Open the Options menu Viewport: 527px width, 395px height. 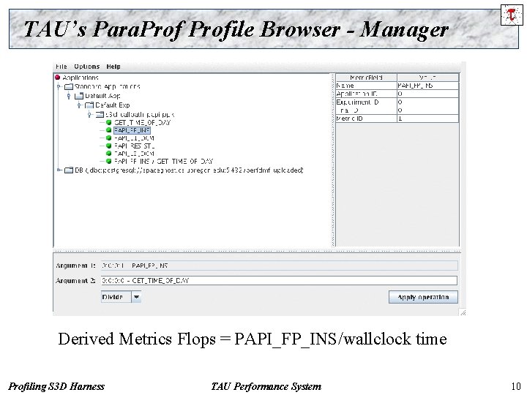coord(86,67)
